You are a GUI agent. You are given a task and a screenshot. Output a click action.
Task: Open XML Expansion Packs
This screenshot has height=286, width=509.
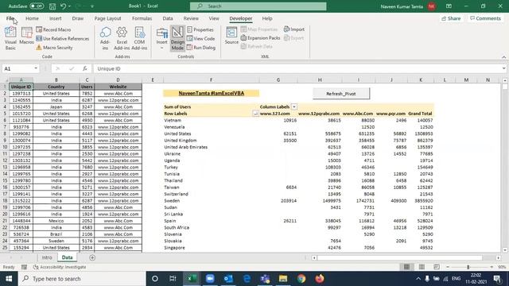click(260, 38)
